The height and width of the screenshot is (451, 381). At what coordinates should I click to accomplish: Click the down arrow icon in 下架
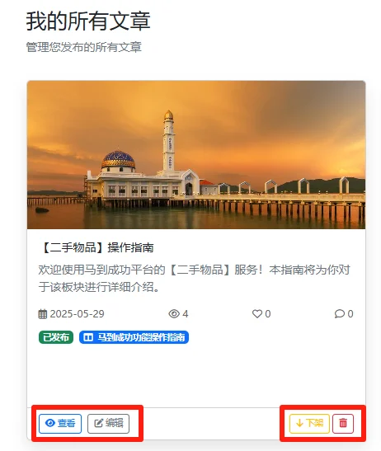299,423
